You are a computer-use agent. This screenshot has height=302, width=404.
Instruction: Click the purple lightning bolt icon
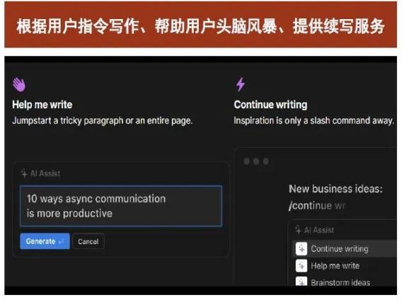[241, 84]
